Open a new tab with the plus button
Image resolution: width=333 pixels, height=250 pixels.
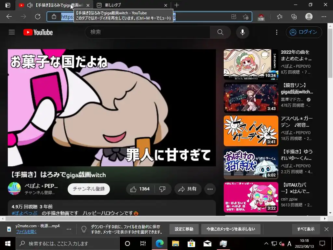(177, 5)
